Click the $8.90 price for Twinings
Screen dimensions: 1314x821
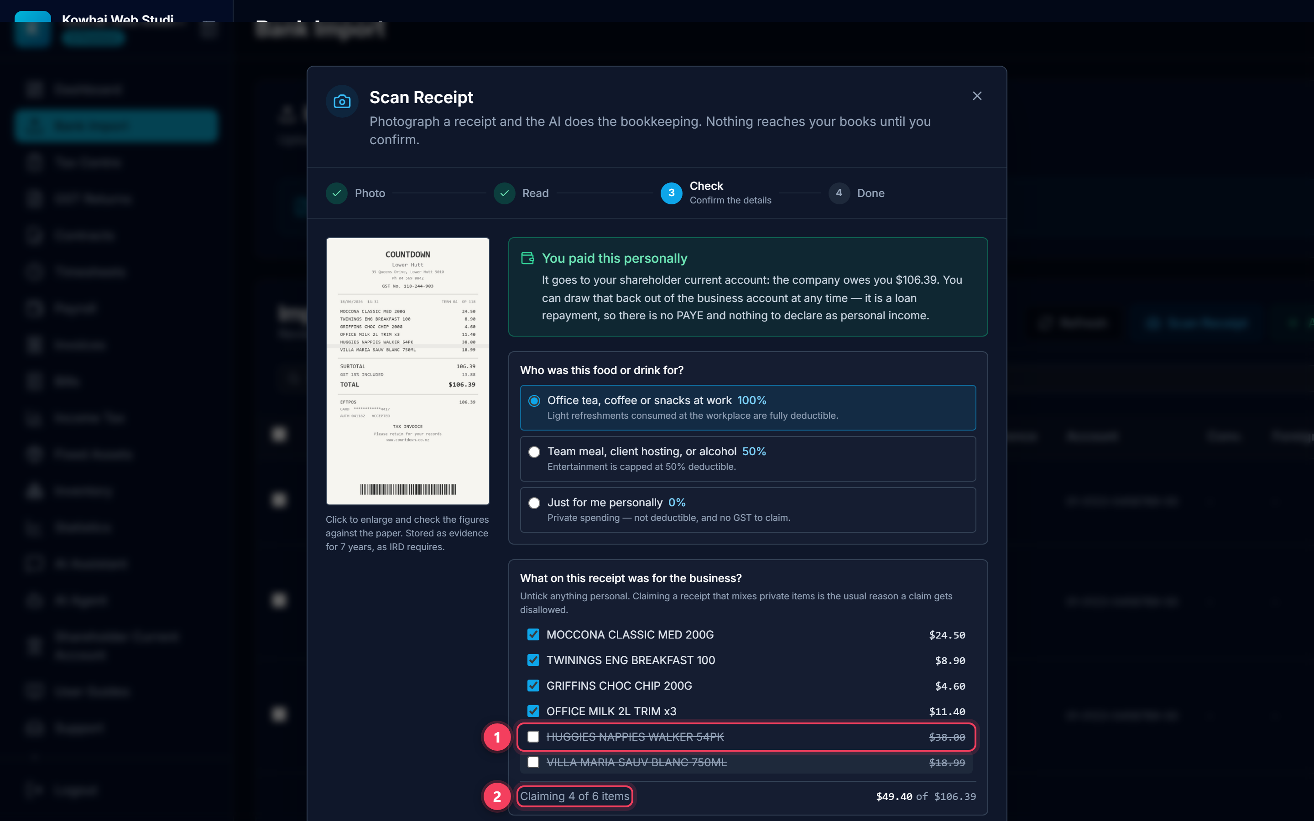(x=950, y=661)
